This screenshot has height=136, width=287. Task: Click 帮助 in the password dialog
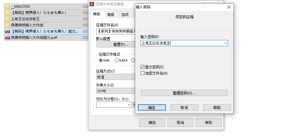point(217,108)
